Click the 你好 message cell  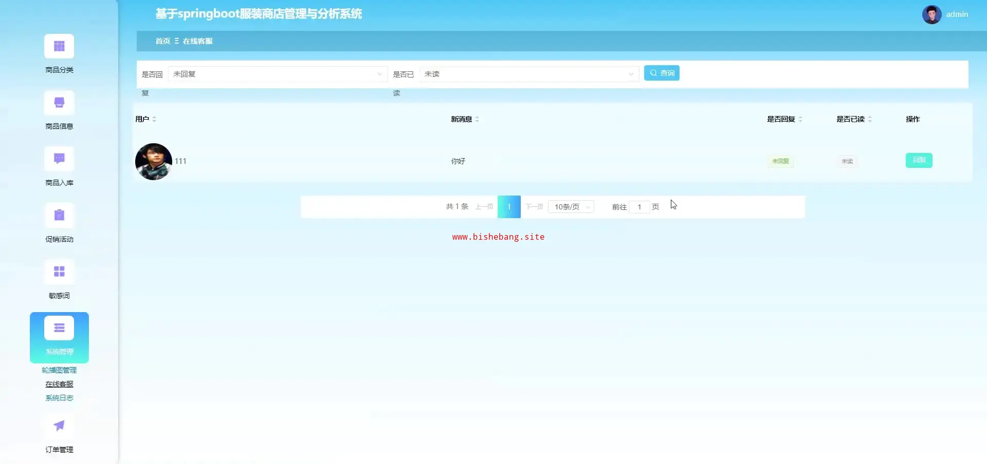pyautogui.click(x=458, y=161)
